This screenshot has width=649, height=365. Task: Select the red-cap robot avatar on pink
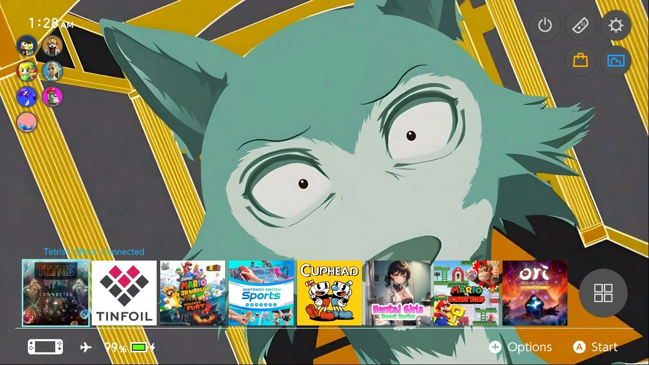click(x=52, y=96)
